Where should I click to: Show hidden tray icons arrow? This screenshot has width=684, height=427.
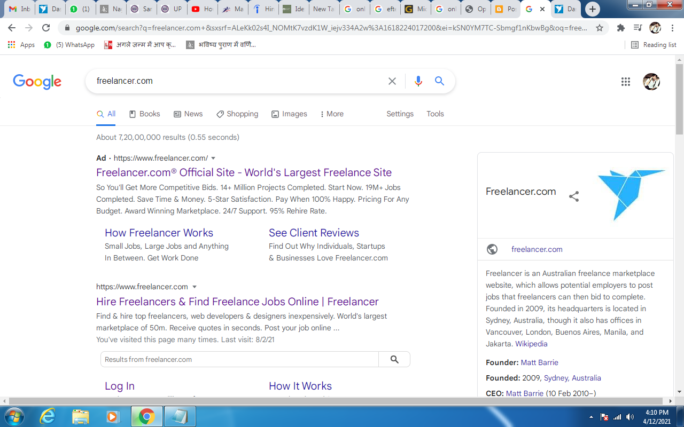pyautogui.click(x=591, y=417)
